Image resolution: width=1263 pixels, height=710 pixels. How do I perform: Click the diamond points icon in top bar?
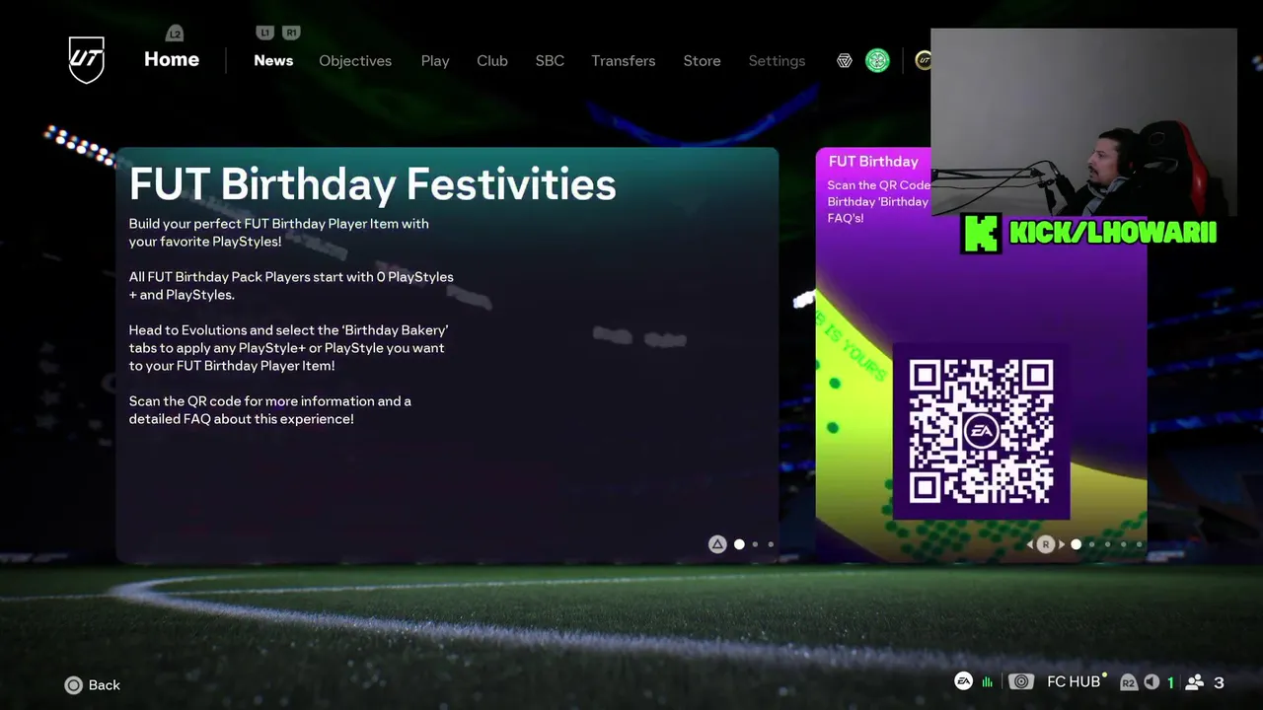tap(845, 61)
